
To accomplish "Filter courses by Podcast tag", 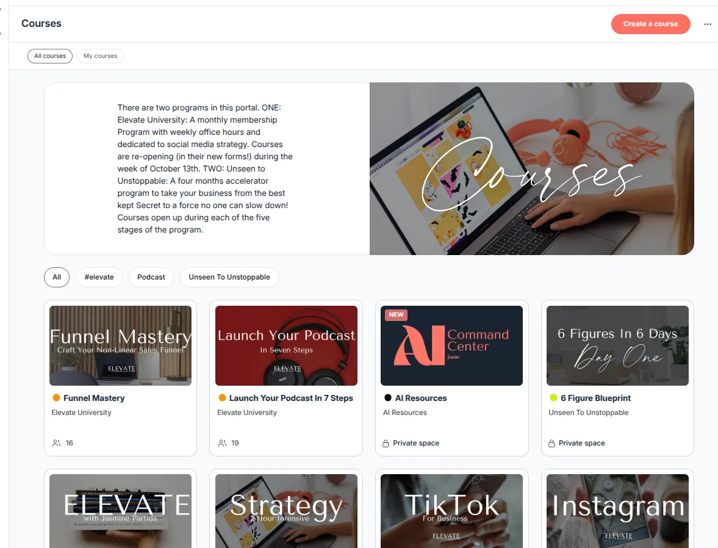I will tap(151, 277).
